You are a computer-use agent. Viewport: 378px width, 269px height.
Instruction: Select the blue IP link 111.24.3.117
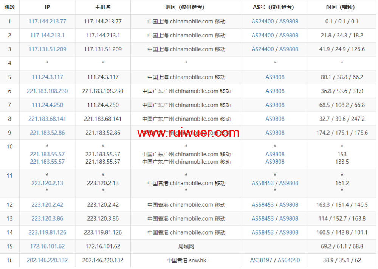[47, 77]
